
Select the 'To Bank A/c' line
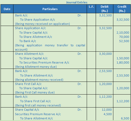[28, 41]
